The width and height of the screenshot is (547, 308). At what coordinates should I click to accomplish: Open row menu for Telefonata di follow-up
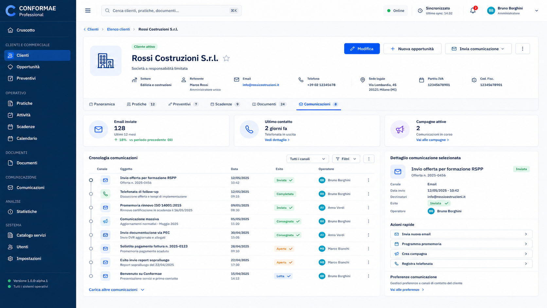[x=368, y=194]
